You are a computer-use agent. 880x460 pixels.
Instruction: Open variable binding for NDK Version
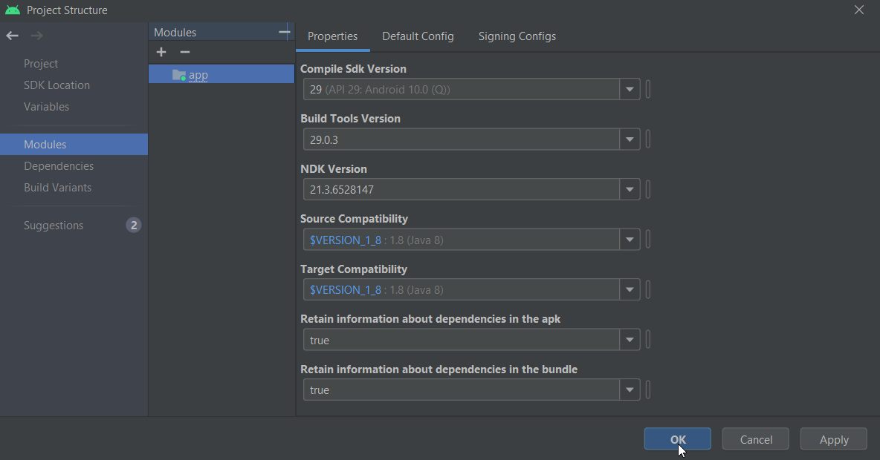[x=648, y=190]
